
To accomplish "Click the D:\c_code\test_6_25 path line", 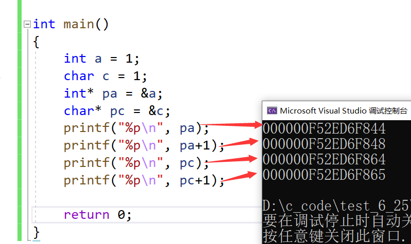I will (x=336, y=206).
